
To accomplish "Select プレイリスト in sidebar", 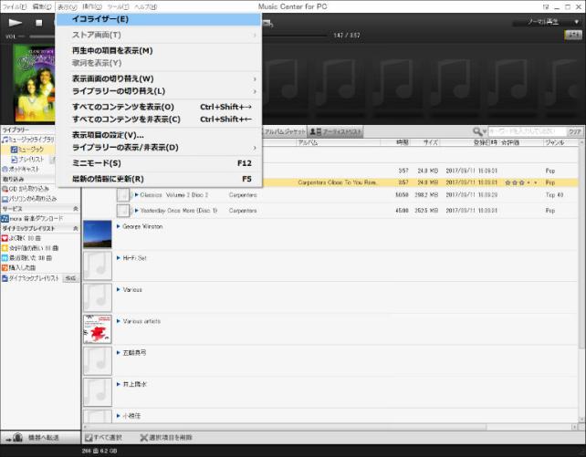I will (x=28, y=160).
